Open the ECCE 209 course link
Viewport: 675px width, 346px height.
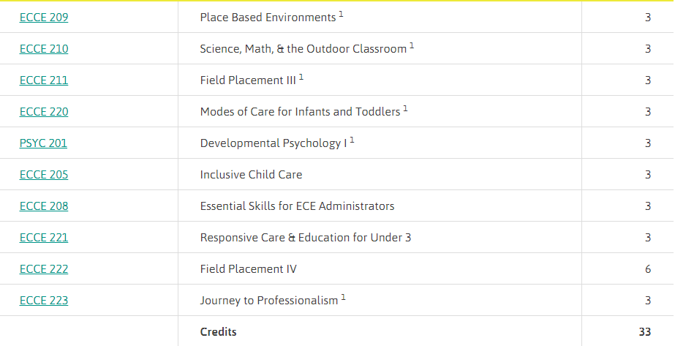click(x=44, y=18)
